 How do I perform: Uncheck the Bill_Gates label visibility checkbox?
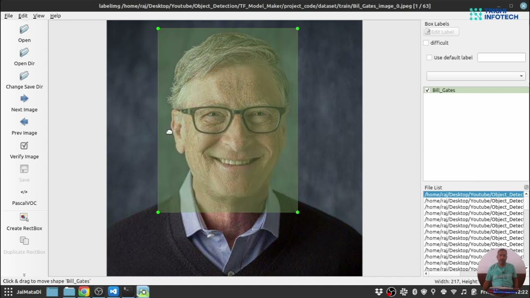pyautogui.click(x=427, y=90)
